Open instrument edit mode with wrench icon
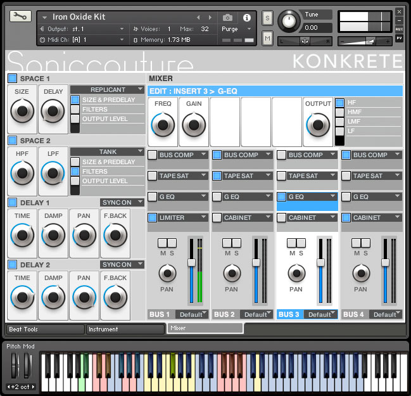This screenshot has width=411, height=396. click(20, 16)
